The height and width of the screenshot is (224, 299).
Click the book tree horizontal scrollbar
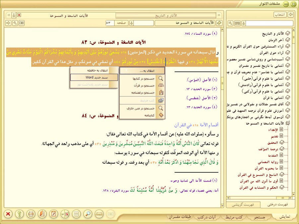coord(259,198)
